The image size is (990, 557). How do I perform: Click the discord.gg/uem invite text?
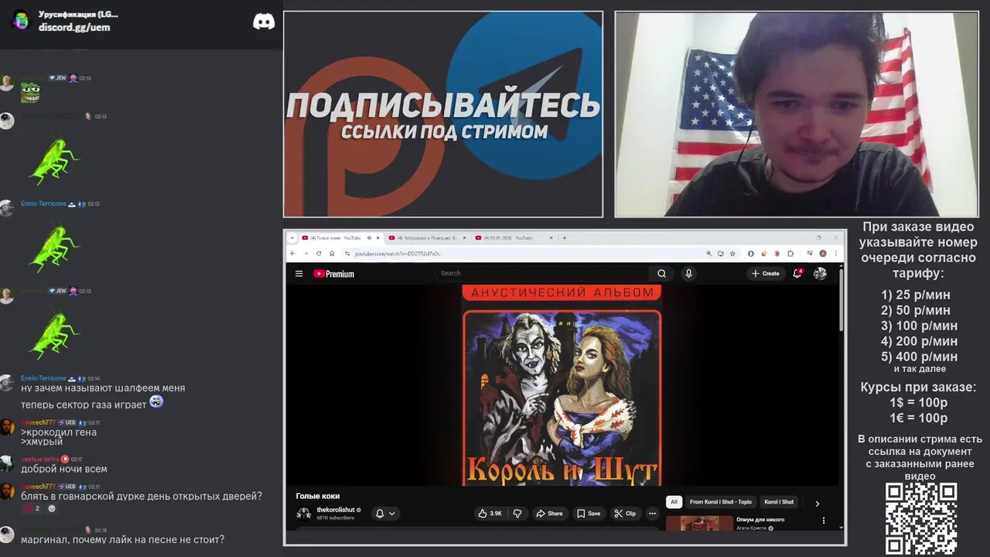pos(74,27)
